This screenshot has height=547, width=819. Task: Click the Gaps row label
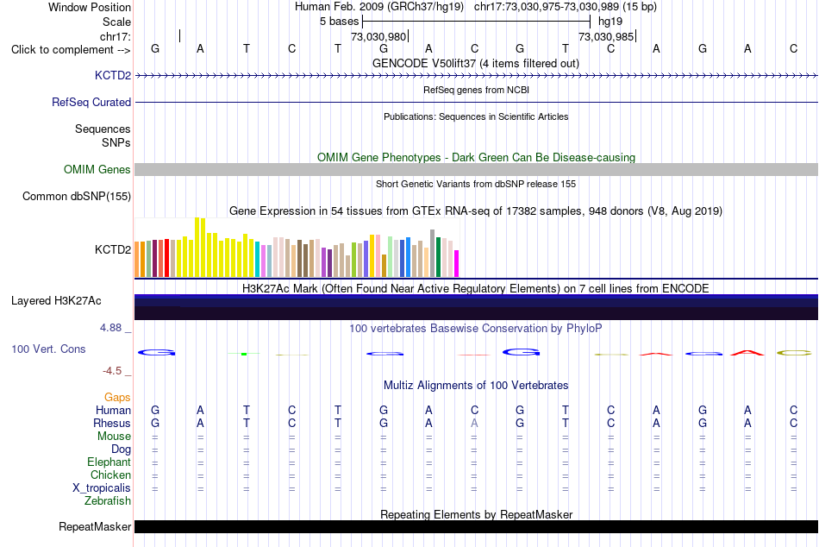click(x=117, y=398)
